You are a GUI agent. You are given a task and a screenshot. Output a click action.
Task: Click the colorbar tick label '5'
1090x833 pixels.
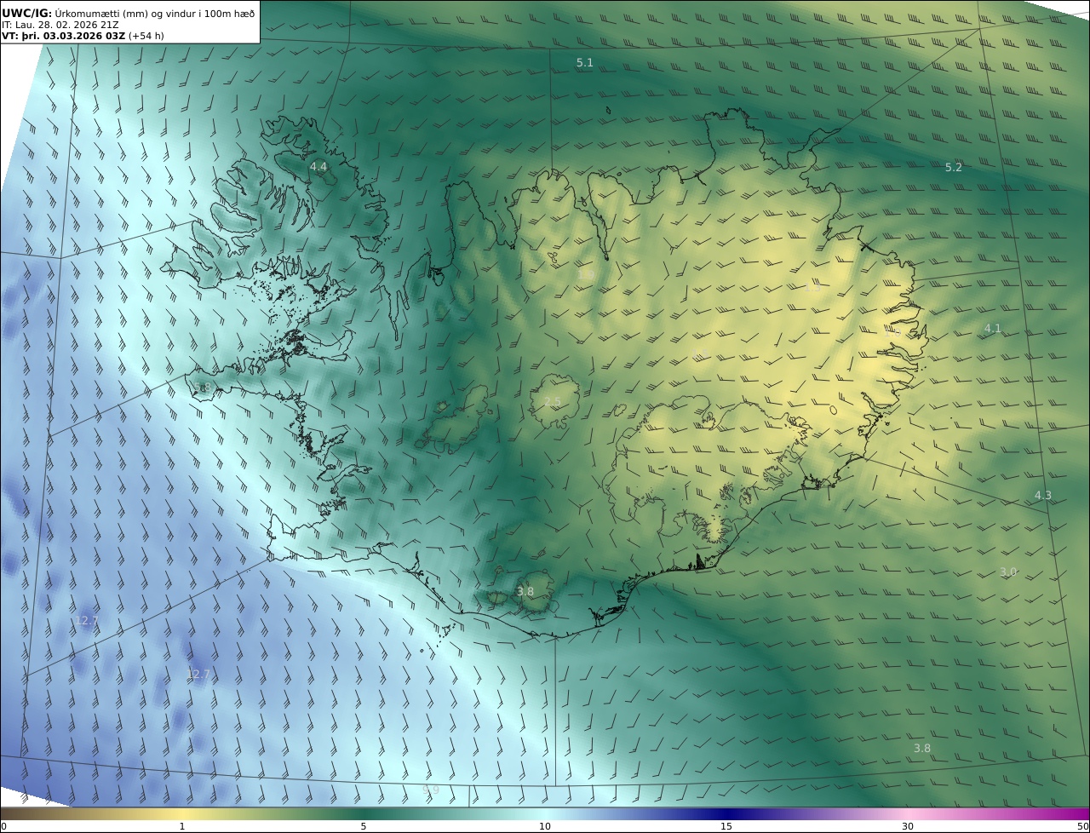(x=364, y=826)
